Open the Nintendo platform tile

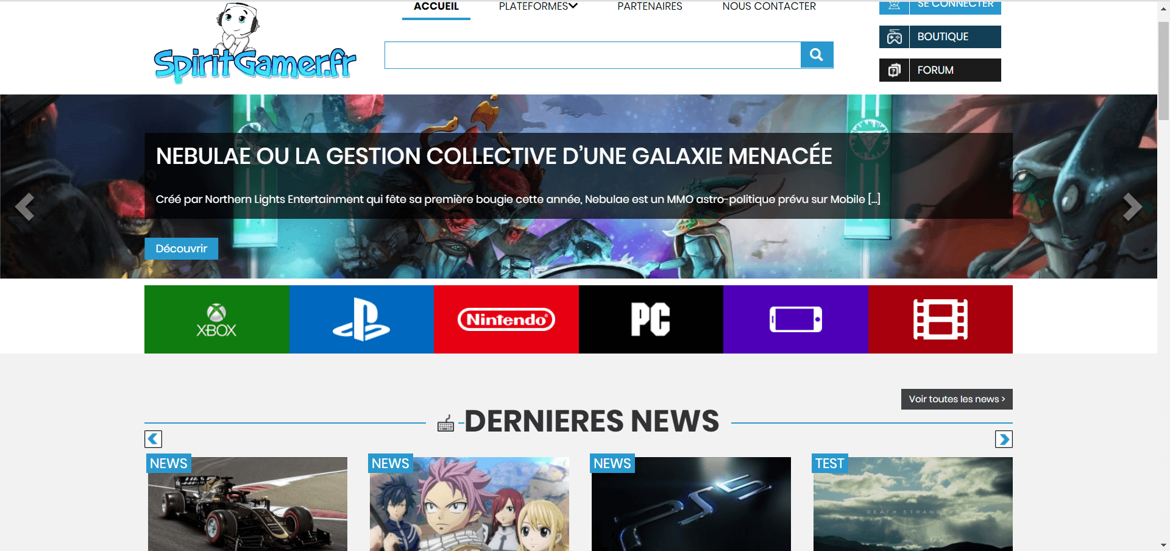pos(506,319)
